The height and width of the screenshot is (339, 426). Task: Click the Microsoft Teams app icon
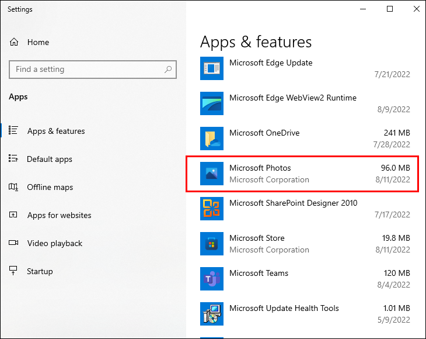(212, 279)
